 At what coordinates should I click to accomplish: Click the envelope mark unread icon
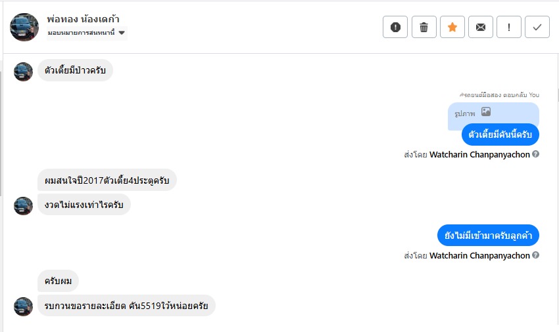(x=481, y=27)
